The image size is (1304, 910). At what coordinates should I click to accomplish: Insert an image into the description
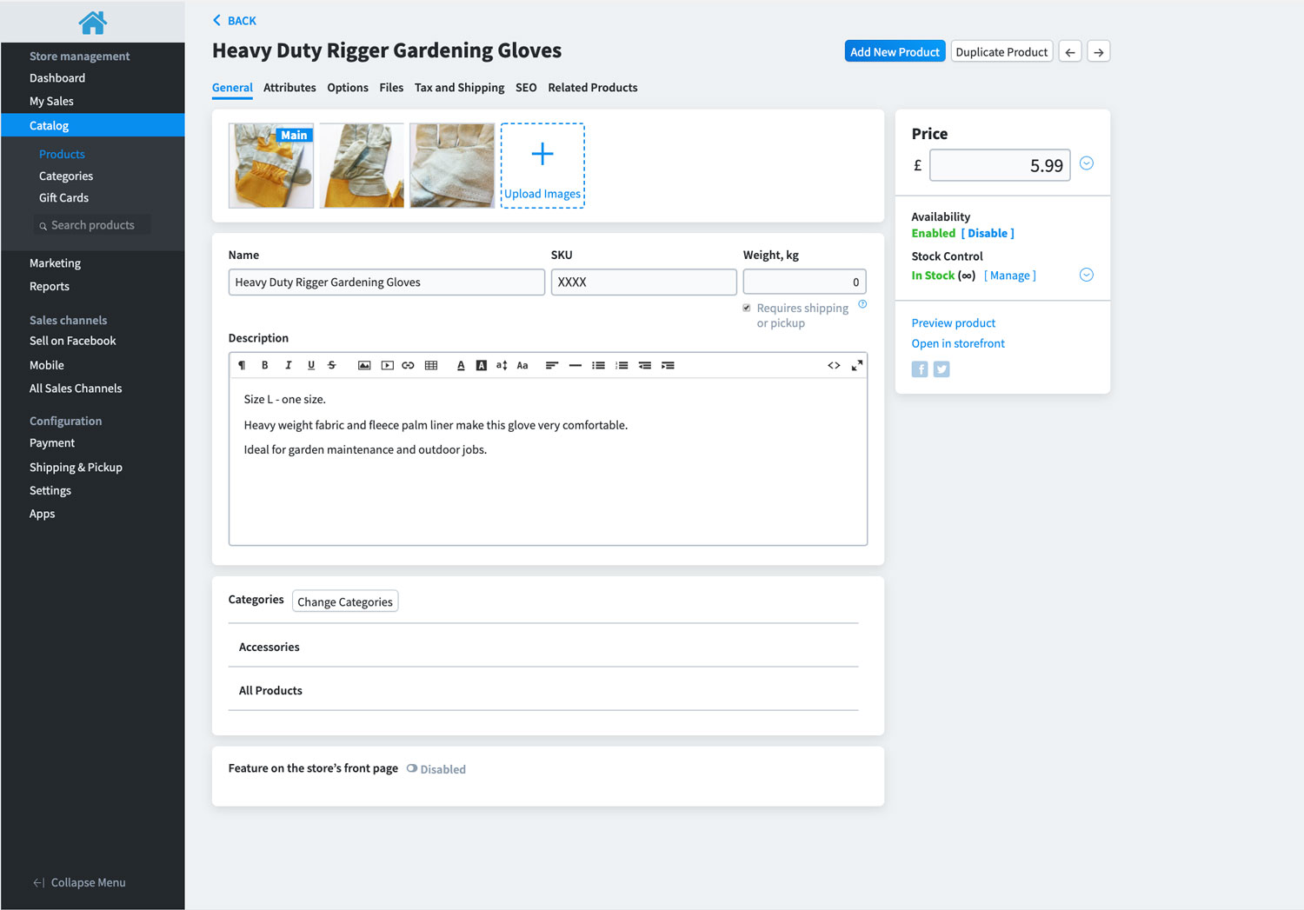point(364,365)
